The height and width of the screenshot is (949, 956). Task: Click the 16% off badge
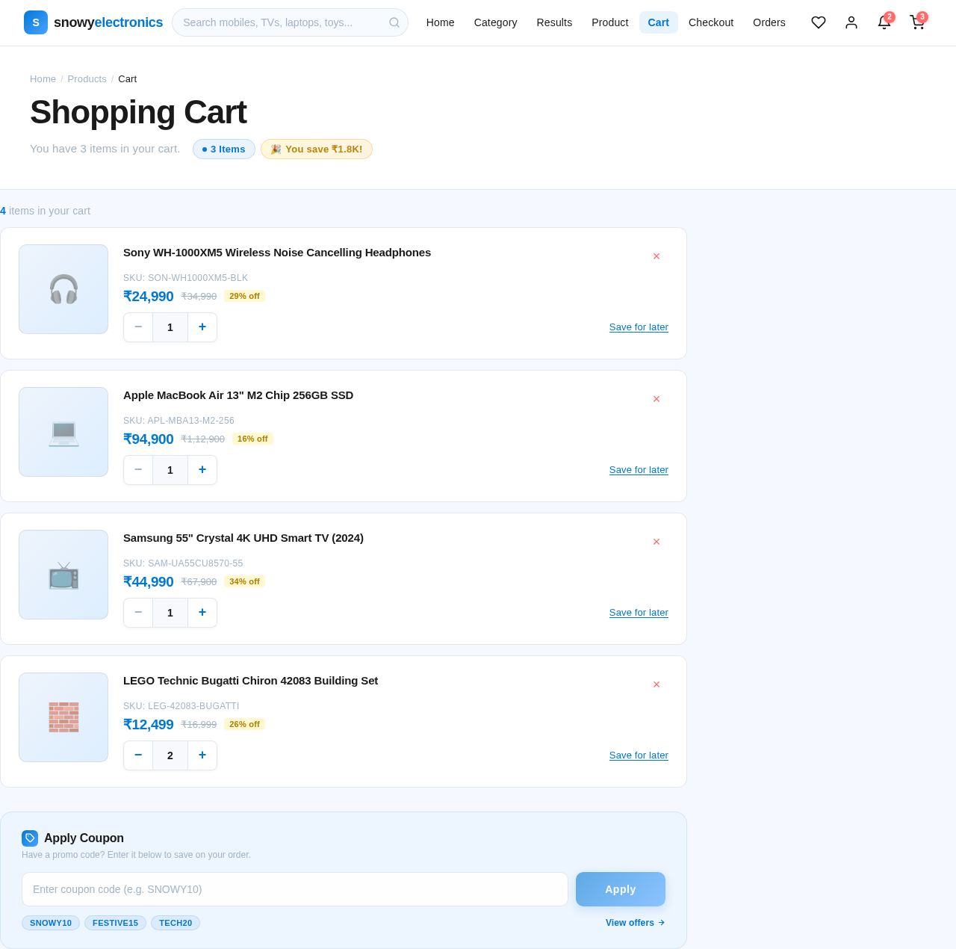point(252,439)
